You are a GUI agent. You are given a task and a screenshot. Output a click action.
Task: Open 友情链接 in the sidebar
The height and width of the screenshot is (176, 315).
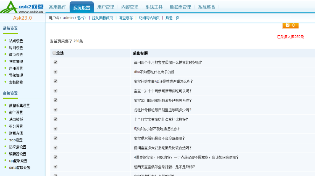tap(16, 82)
